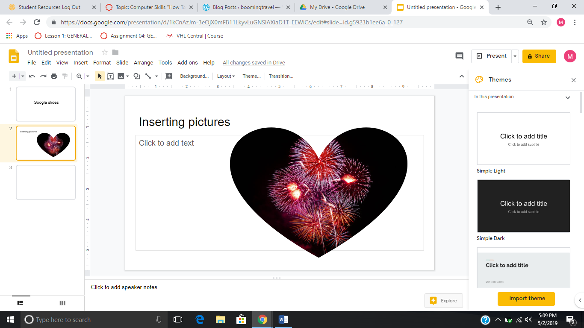Select the Shape tool icon

coord(137,76)
